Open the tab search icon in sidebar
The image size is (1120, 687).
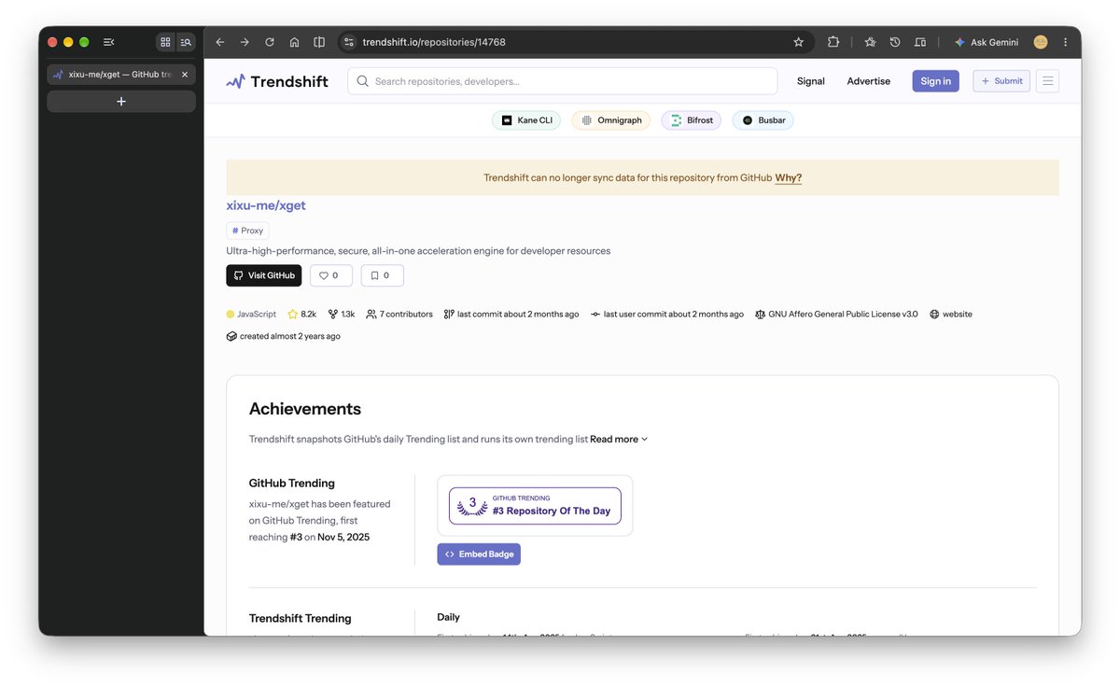186,42
